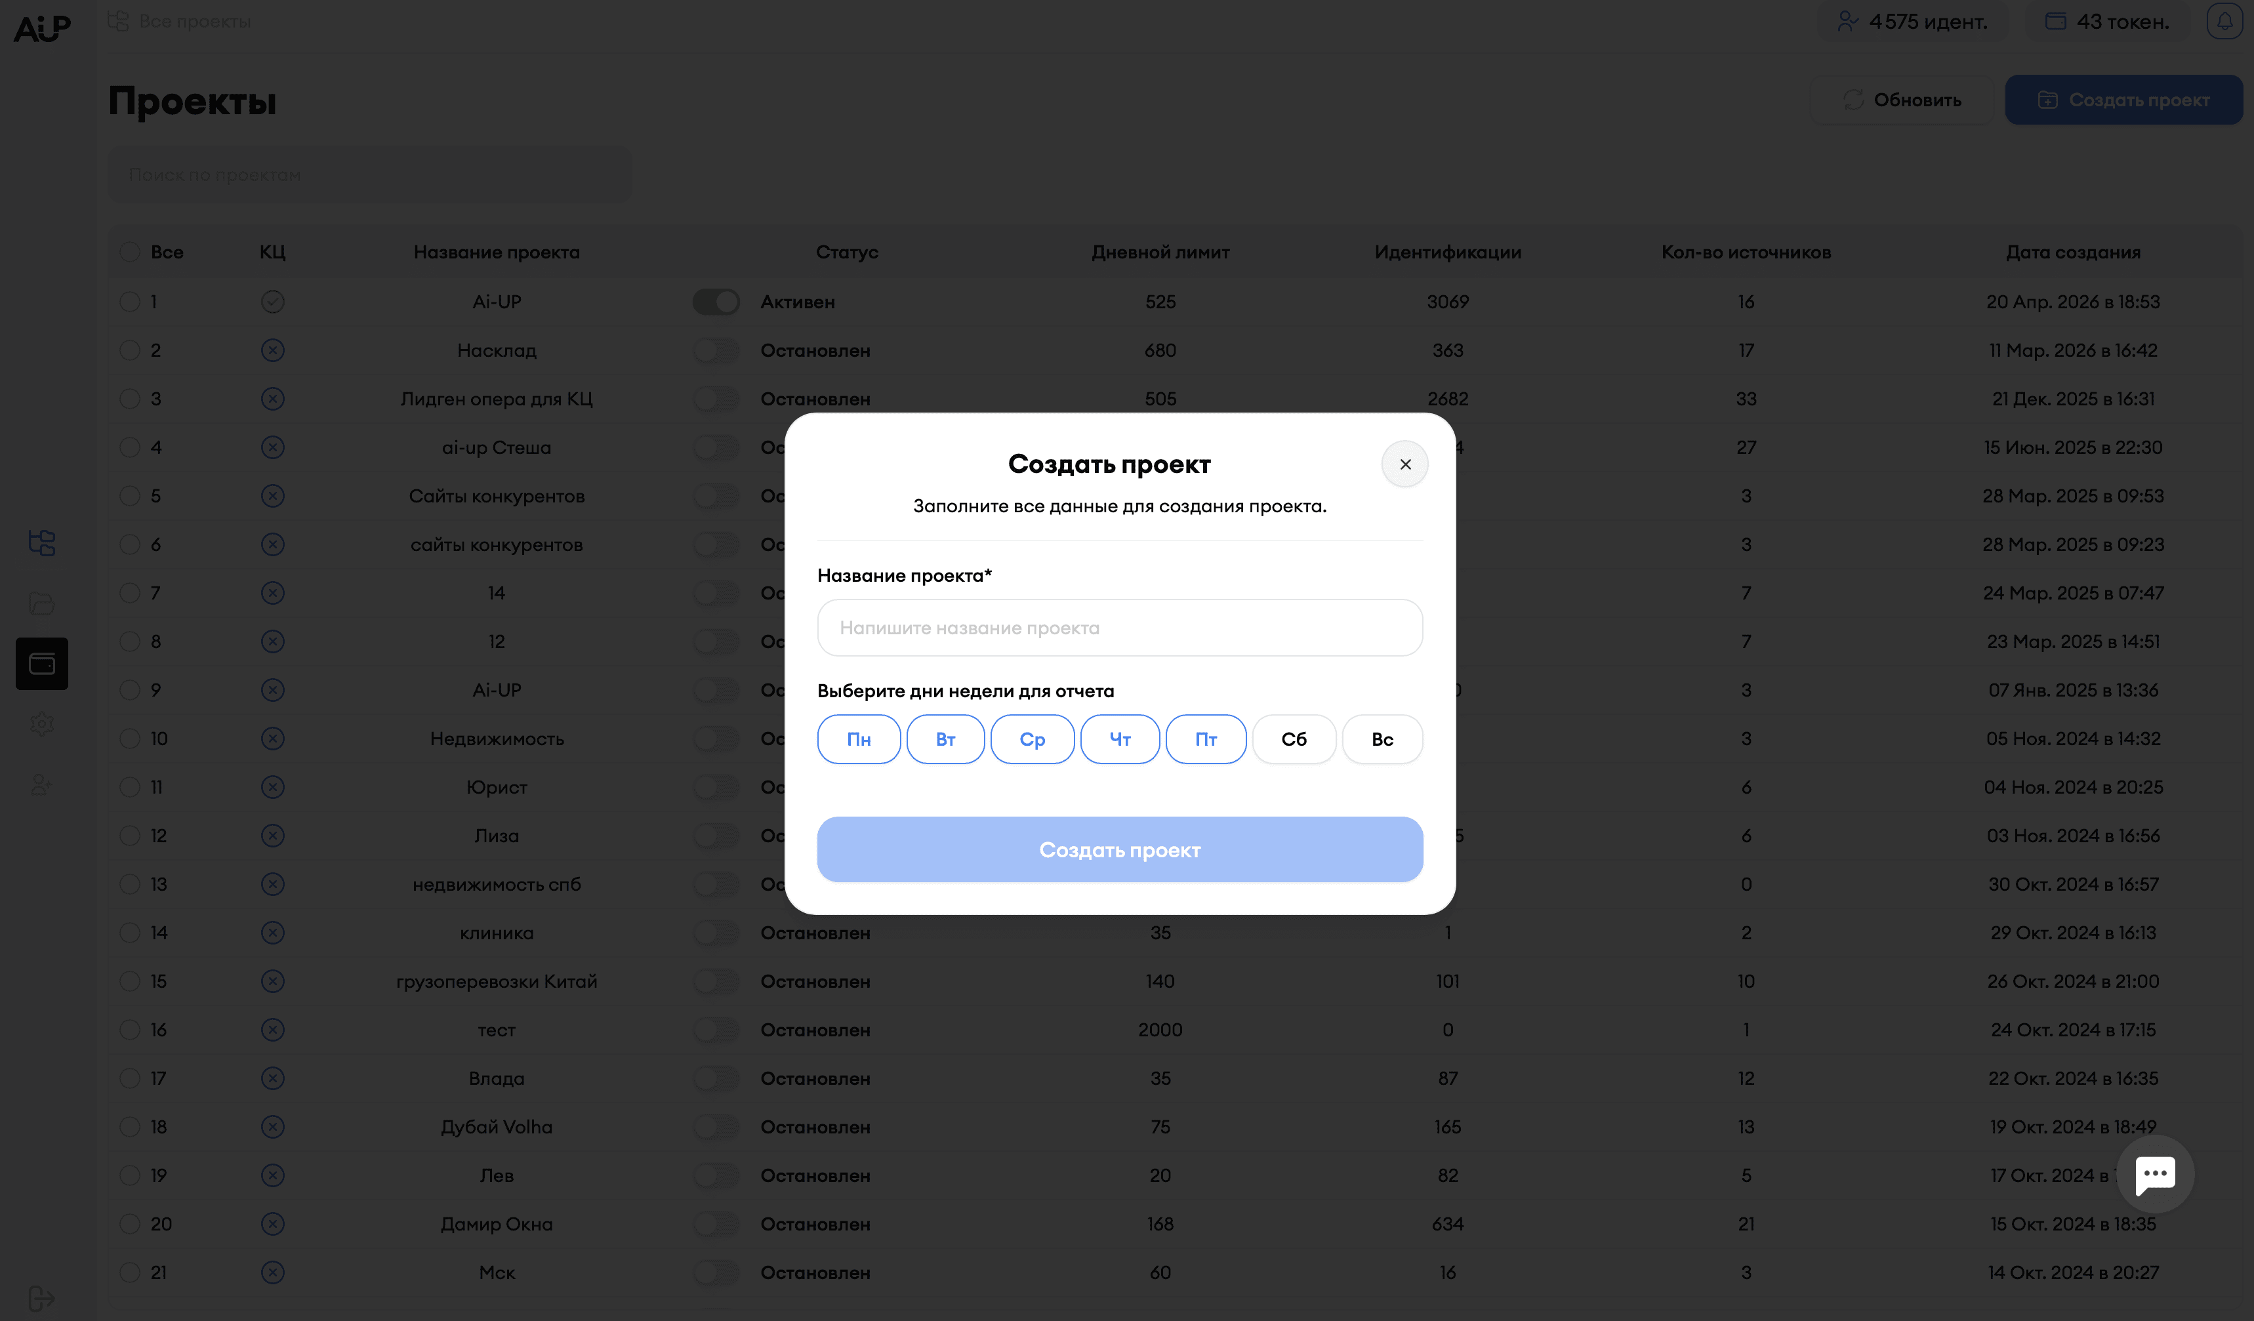Open the add-user icon in the sidebar
Viewport: 2254px width, 1321px height.
click(42, 784)
